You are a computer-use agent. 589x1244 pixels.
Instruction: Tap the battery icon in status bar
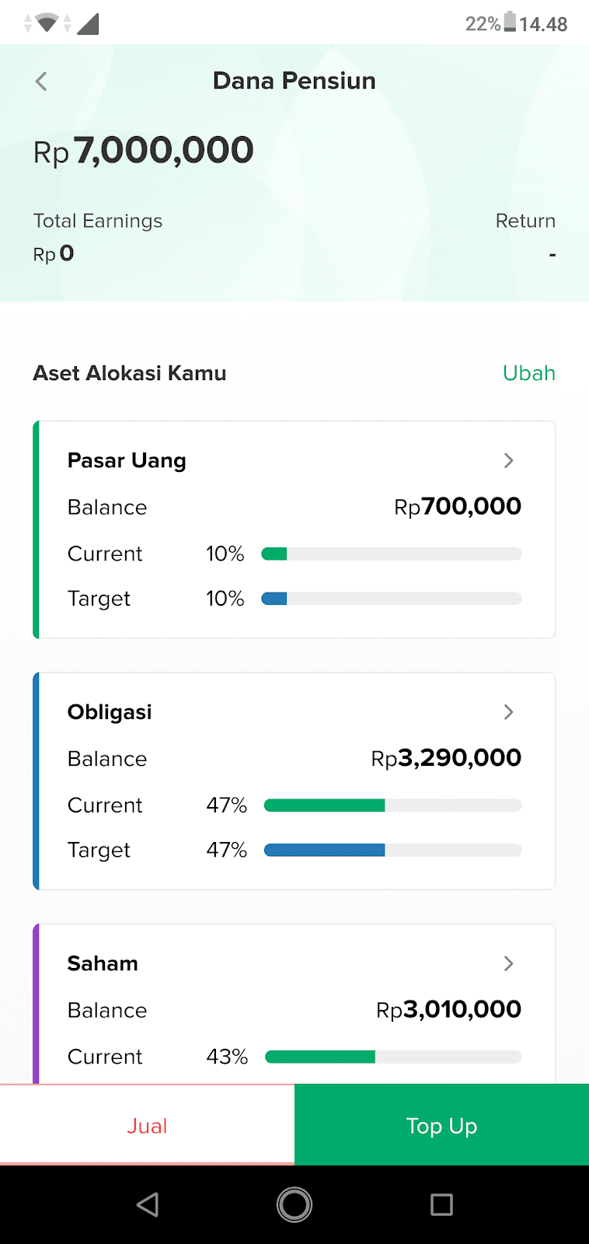pos(510,22)
